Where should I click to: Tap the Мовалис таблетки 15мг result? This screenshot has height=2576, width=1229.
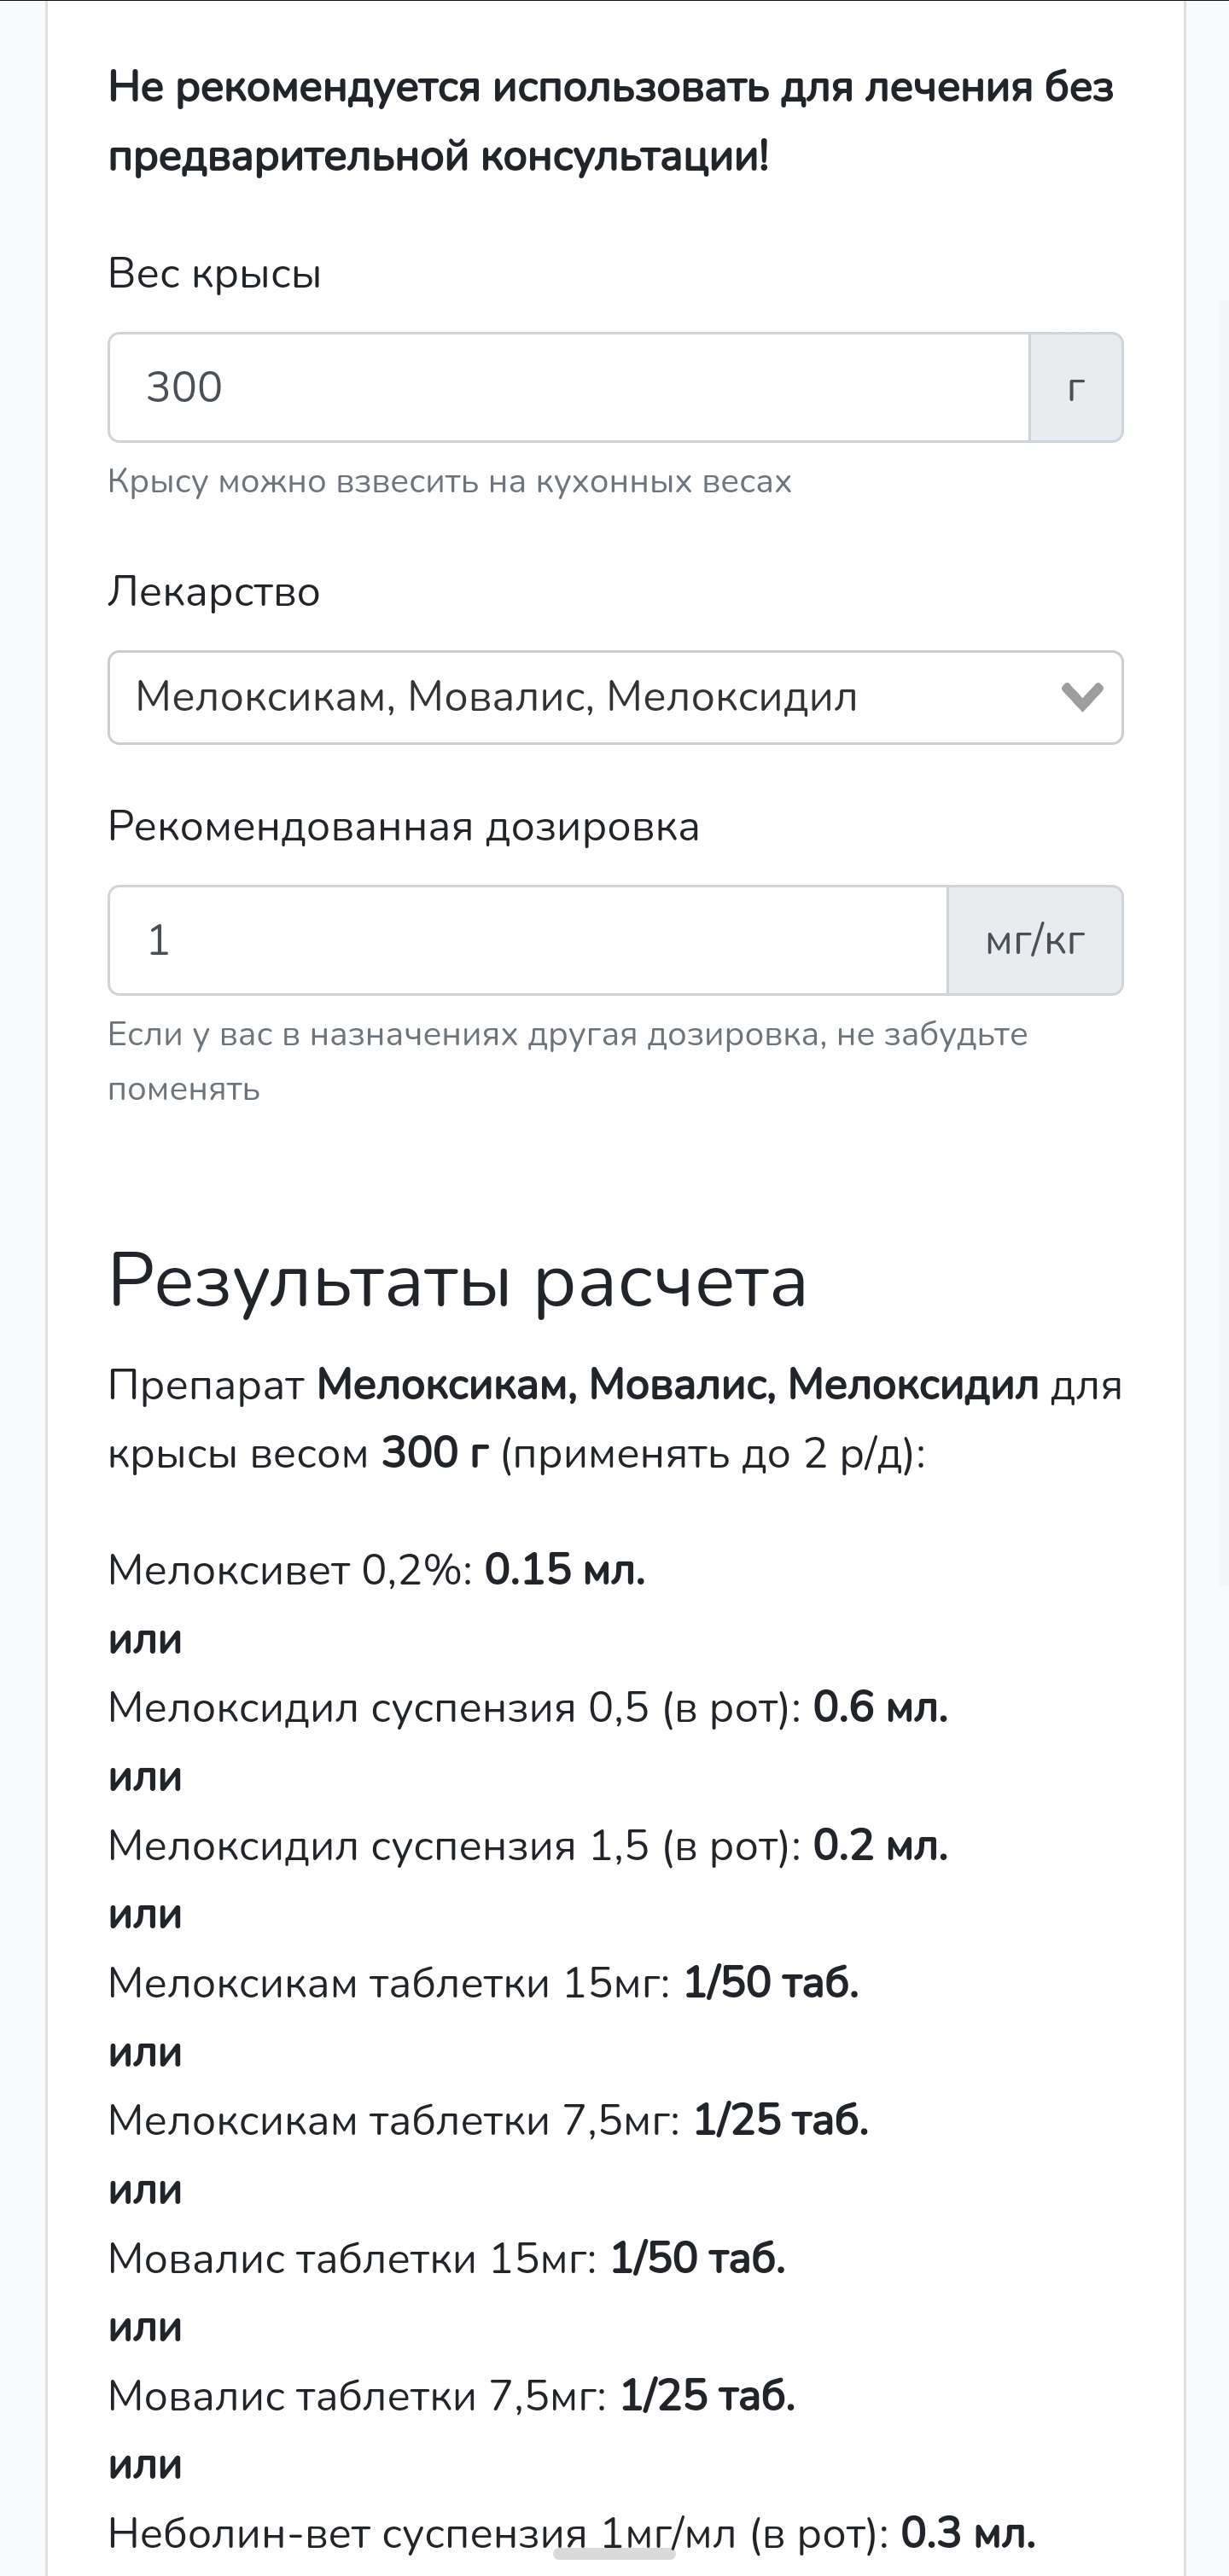[x=446, y=2259]
